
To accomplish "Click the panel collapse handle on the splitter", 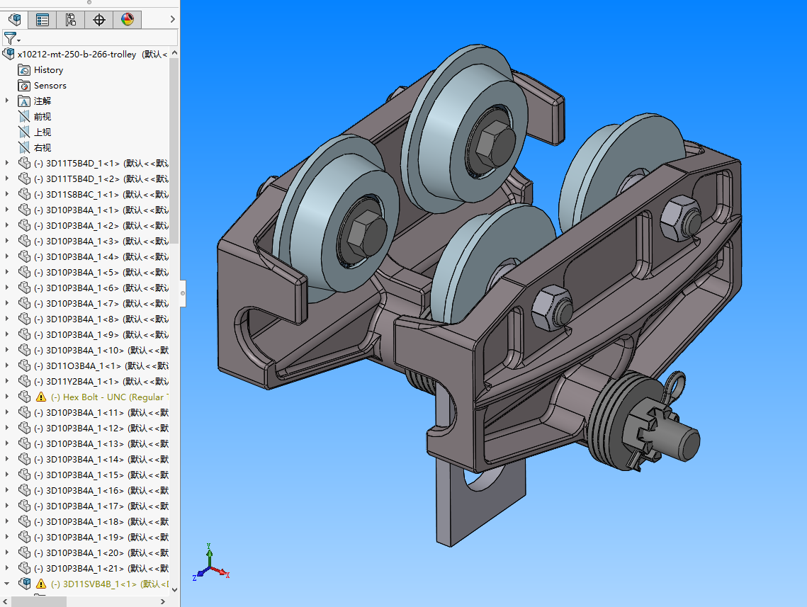I will pyautogui.click(x=182, y=293).
